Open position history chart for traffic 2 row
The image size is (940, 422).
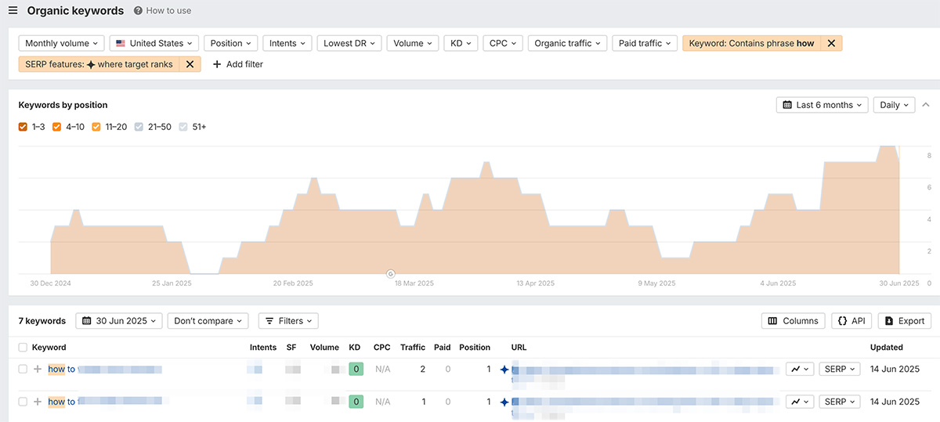click(801, 369)
